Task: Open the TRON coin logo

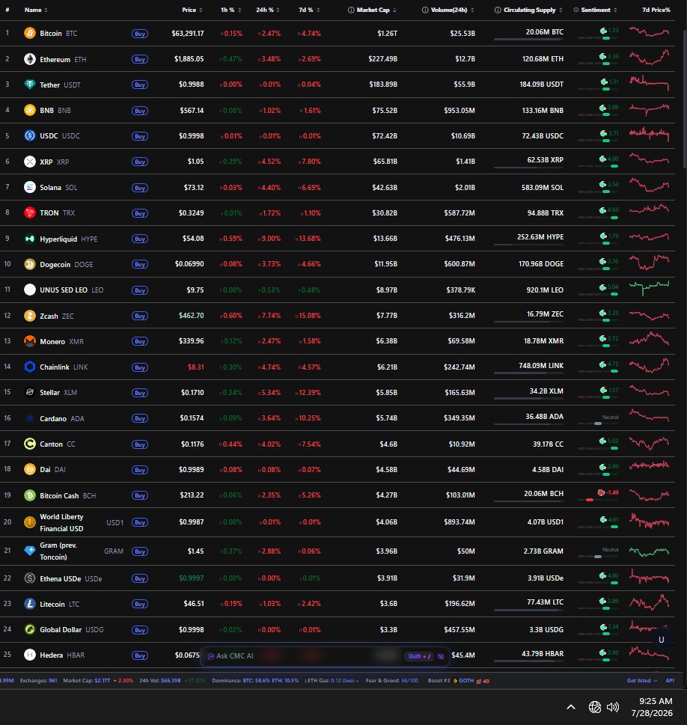Action: click(30, 212)
